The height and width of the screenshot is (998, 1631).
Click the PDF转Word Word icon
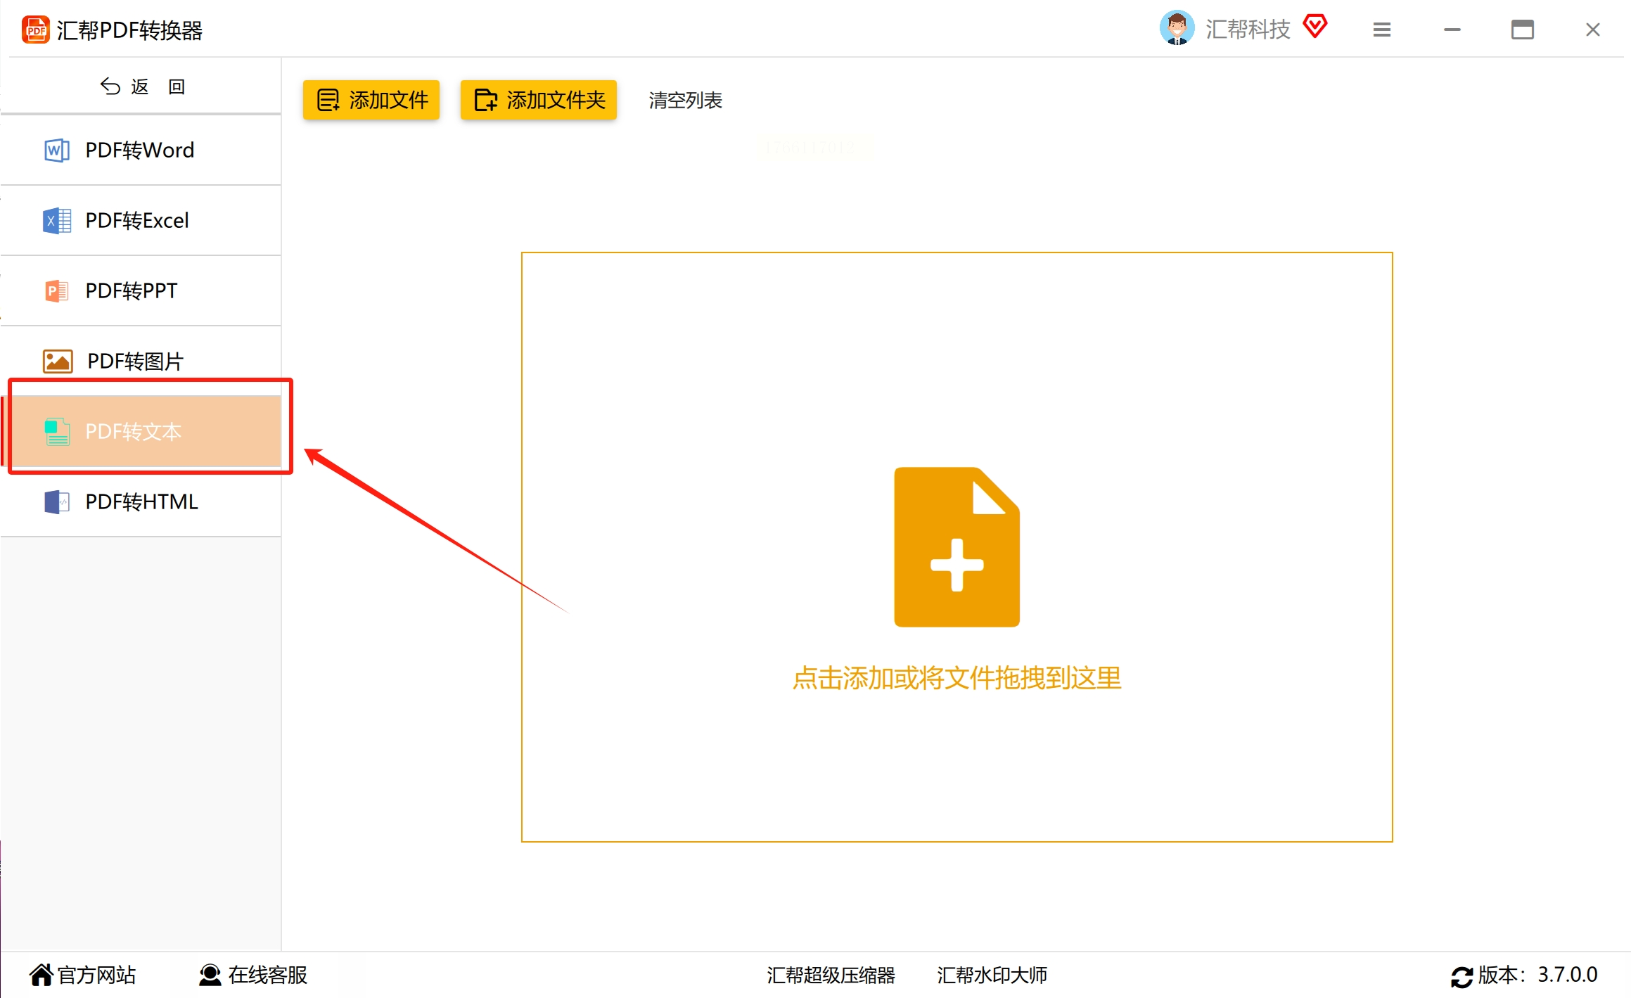(56, 150)
